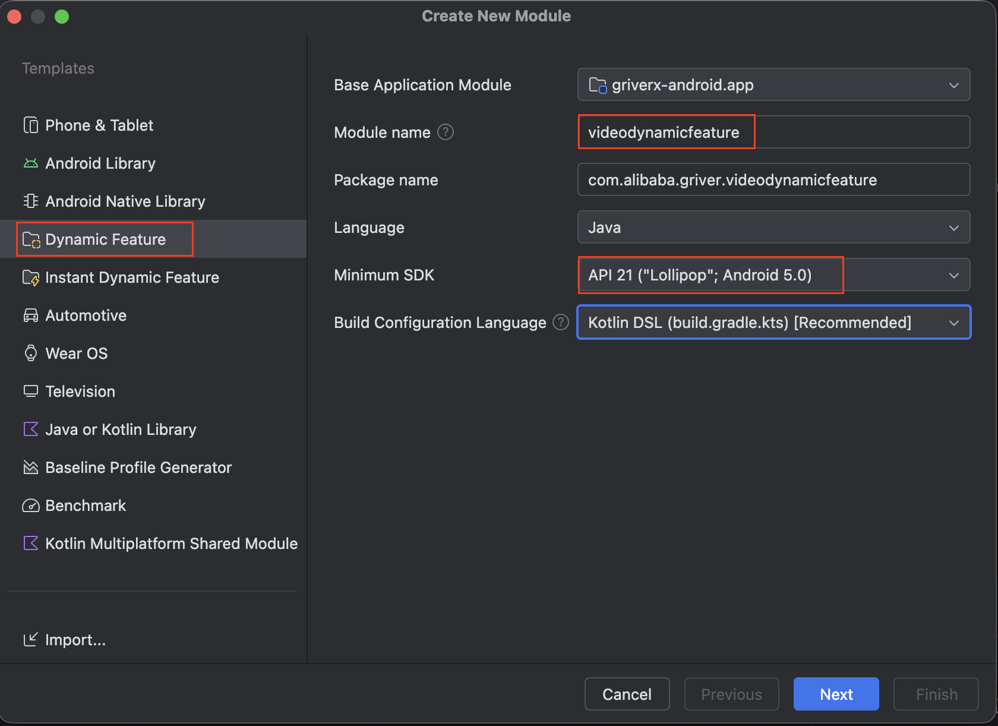The image size is (998, 726).
Task: Click the Android Native Library icon
Action: pos(30,201)
